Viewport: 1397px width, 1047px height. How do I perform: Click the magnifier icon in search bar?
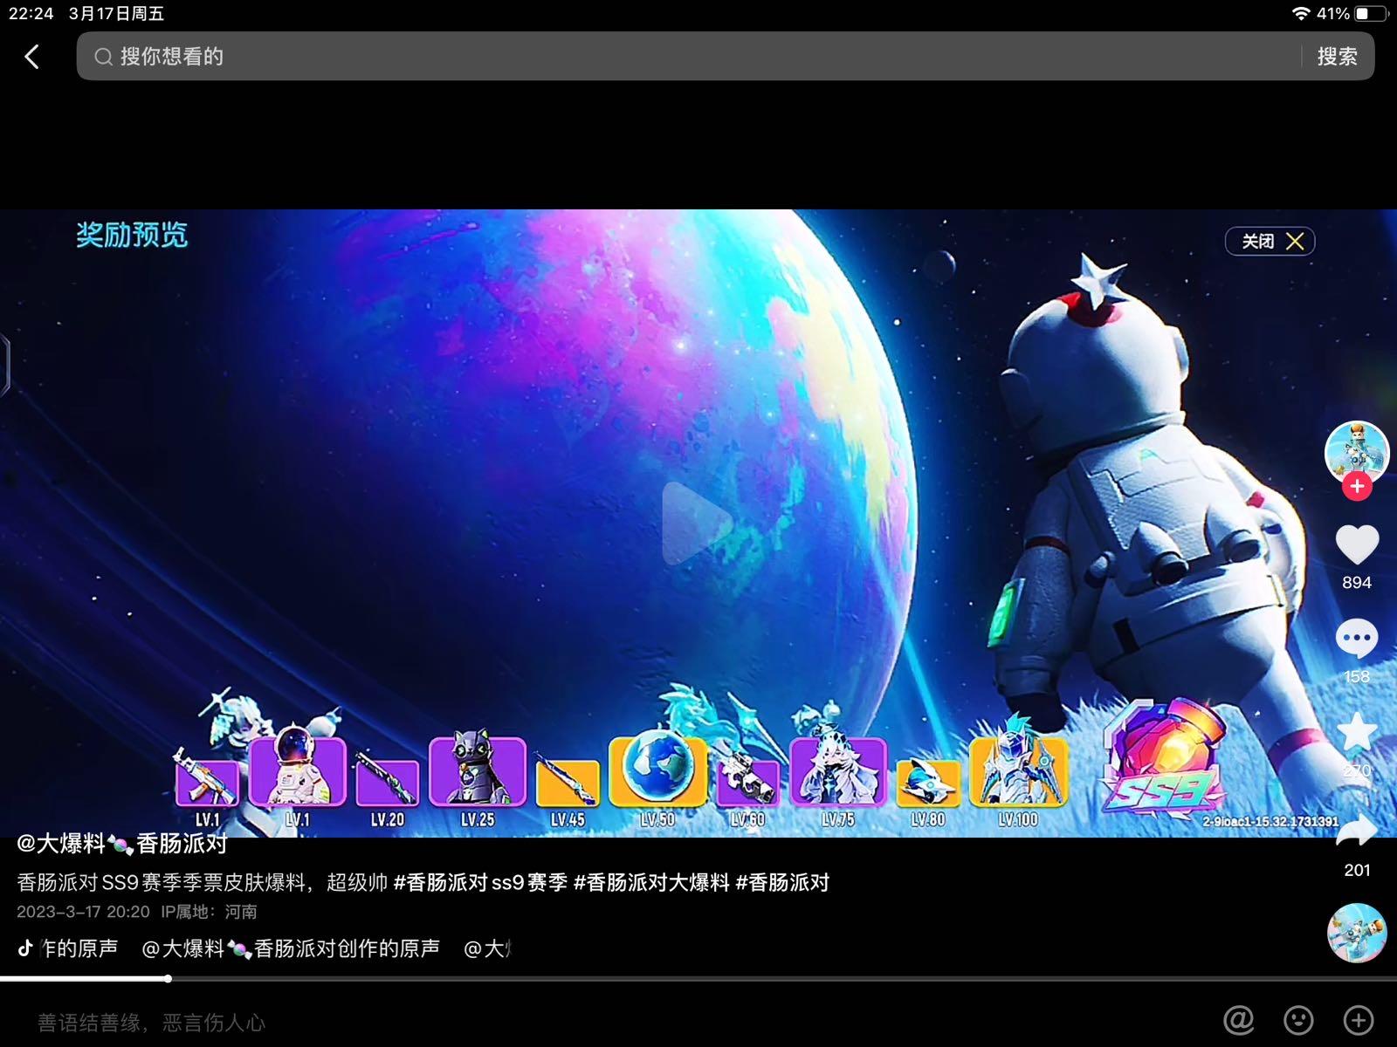(x=104, y=57)
